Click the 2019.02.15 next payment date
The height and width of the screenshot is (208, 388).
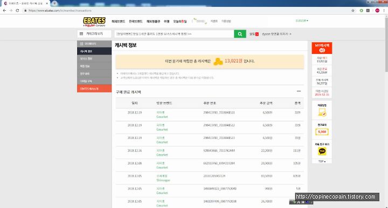click(x=322, y=95)
